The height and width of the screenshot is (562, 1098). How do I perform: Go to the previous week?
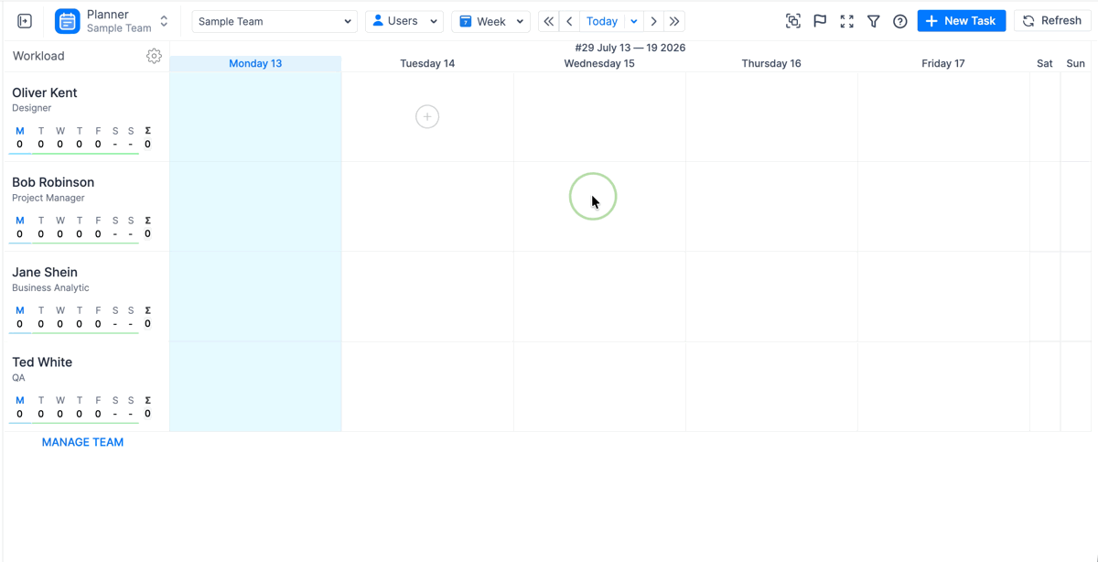pyautogui.click(x=569, y=21)
